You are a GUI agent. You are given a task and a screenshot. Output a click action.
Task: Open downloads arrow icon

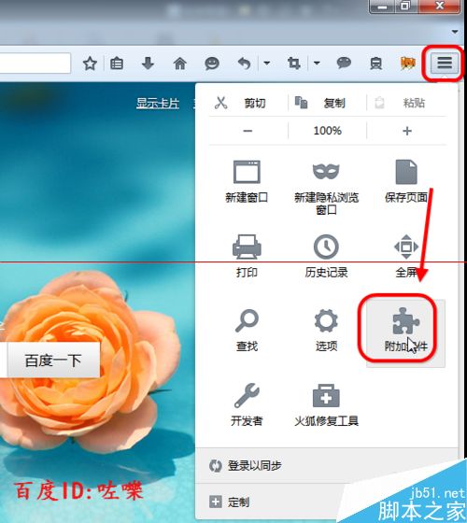tap(148, 63)
